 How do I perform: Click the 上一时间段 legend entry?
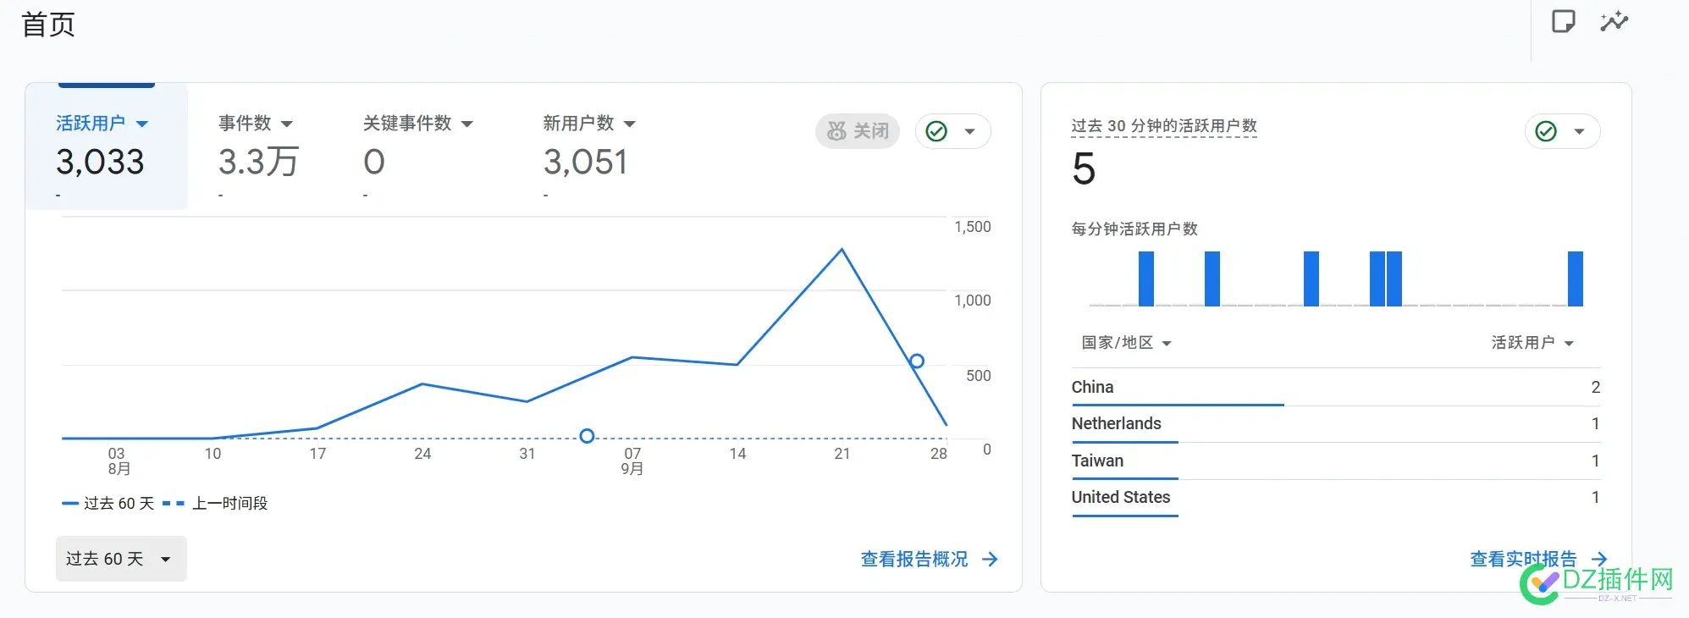(215, 504)
